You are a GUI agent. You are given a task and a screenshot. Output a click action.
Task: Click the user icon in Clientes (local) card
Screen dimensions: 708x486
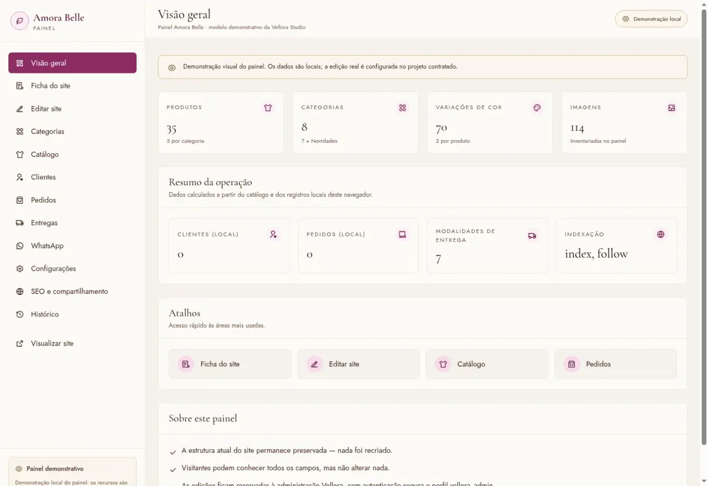click(273, 234)
